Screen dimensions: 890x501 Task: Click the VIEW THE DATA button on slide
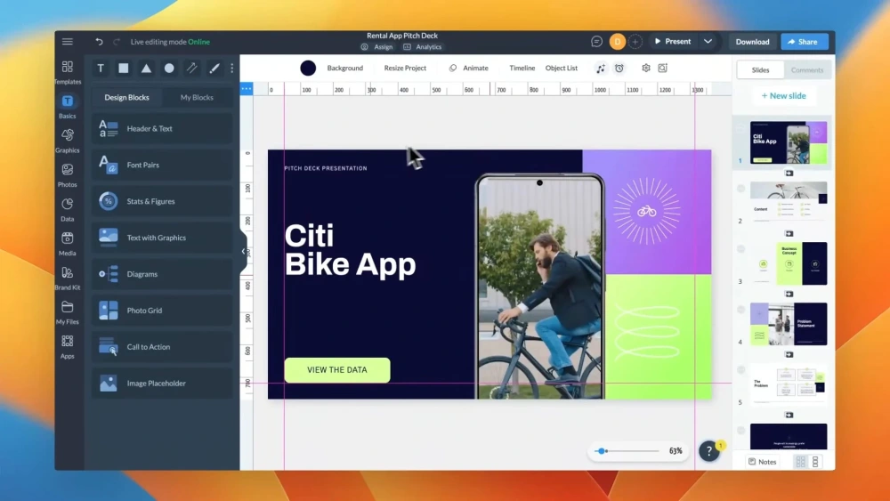coord(337,370)
